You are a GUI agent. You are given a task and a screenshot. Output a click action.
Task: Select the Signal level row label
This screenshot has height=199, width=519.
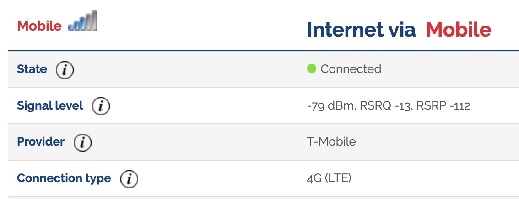tap(50, 105)
